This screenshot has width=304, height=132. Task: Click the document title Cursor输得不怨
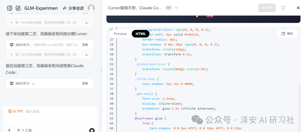135,8
